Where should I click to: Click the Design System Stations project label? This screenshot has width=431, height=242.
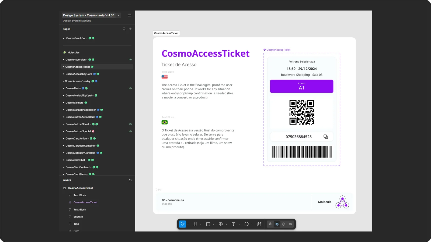(77, 21)
